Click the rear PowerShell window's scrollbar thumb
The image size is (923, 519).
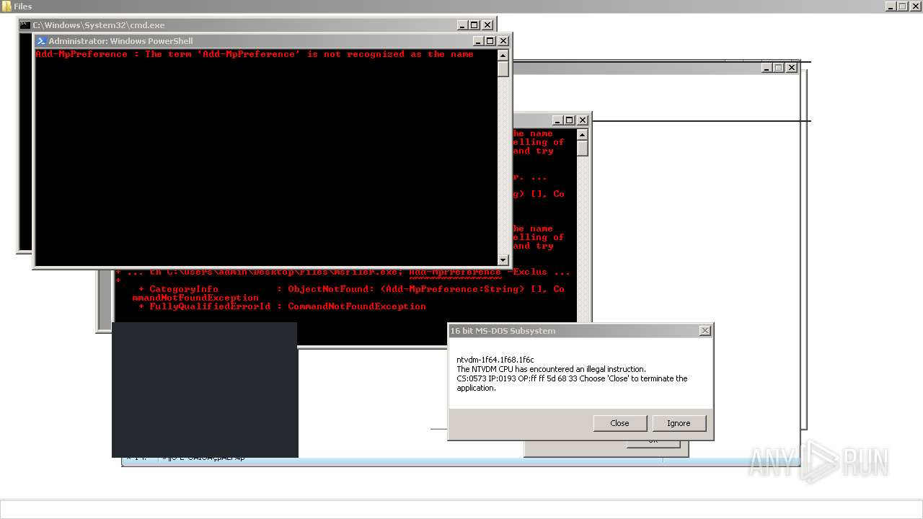click(583, 148)
